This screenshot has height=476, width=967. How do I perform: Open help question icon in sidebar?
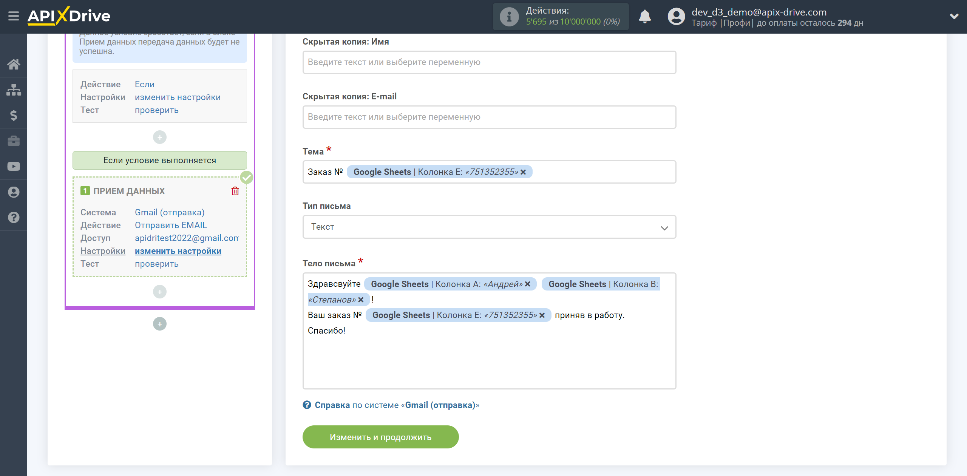[x=14, y=218]
